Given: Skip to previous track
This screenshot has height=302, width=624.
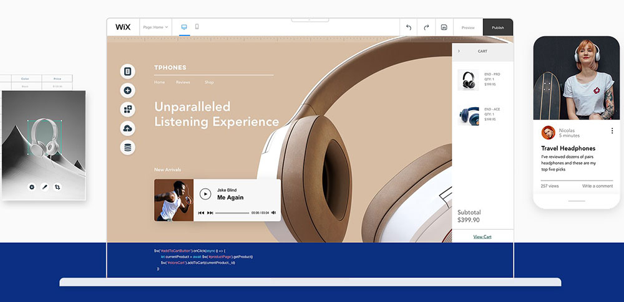Looking at the screenshot, I should 201,213.
